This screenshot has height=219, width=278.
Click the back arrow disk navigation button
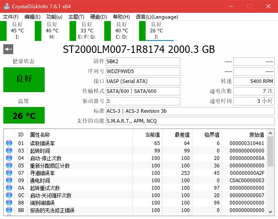8,49
